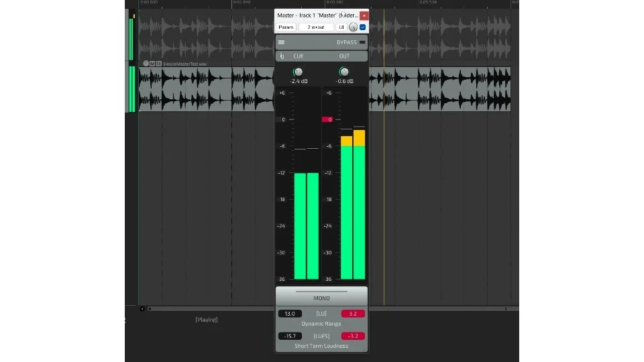Open the 2 in+out routing button
Viewport: 644px width, 362px height.
click(316, 27)
